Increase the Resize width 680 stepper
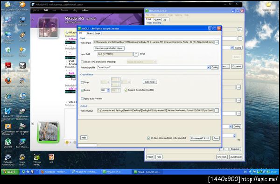The image size is (280, 184). (x=108, y=89)
